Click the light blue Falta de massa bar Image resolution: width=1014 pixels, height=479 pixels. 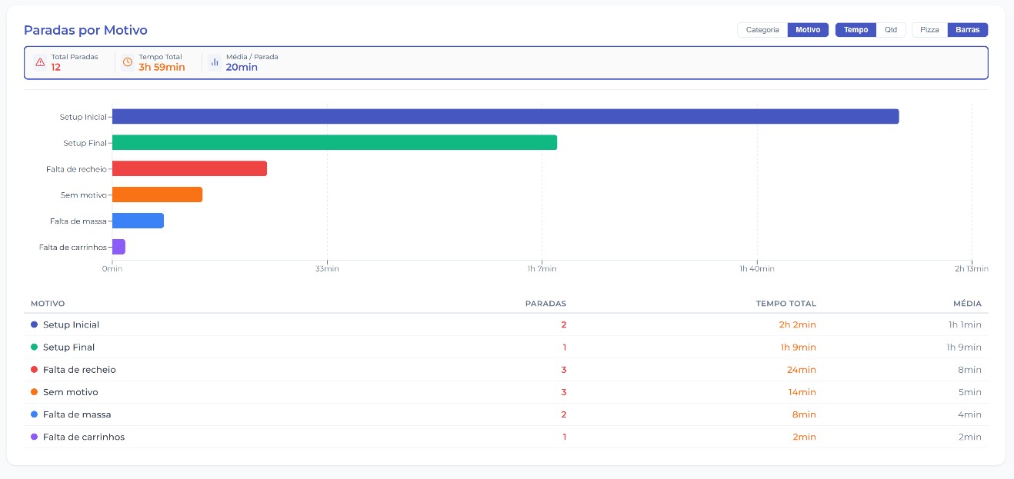(138, 221)
